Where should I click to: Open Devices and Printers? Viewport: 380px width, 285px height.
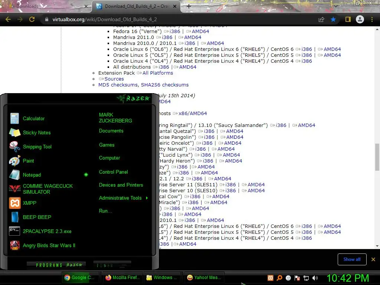[121, 185]
